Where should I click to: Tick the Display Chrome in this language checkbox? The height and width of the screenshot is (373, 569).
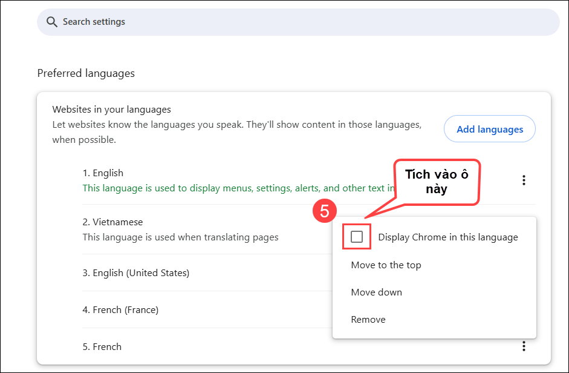(x=357, y=237)
